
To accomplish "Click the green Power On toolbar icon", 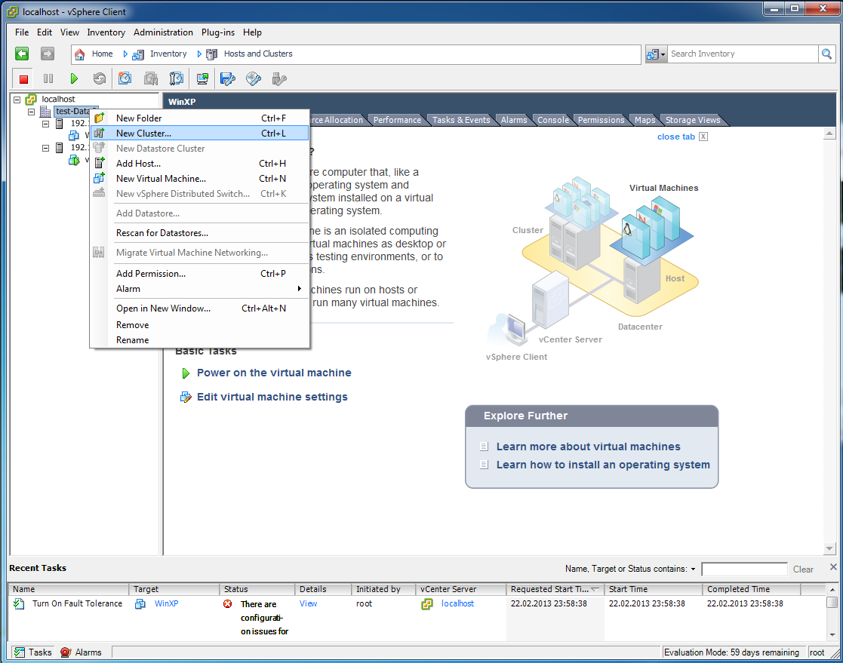I will tap(74, 79).
